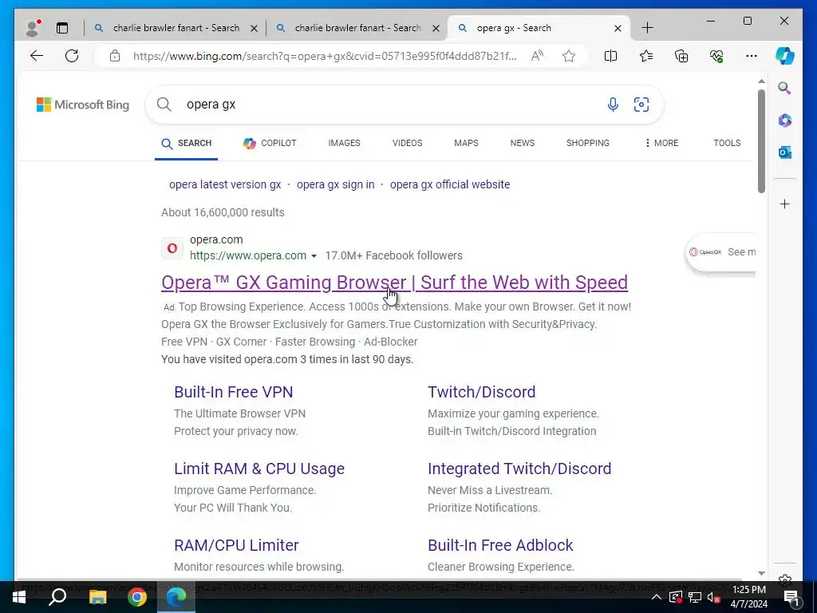Open split screen view icon

[x=610, y=56]
